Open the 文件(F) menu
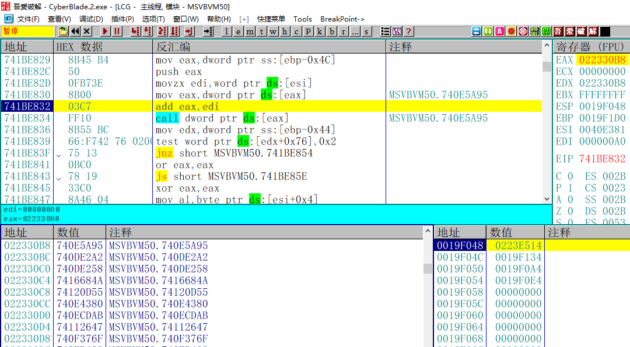This screenshot has width=630, height=347. click(28, 19)
